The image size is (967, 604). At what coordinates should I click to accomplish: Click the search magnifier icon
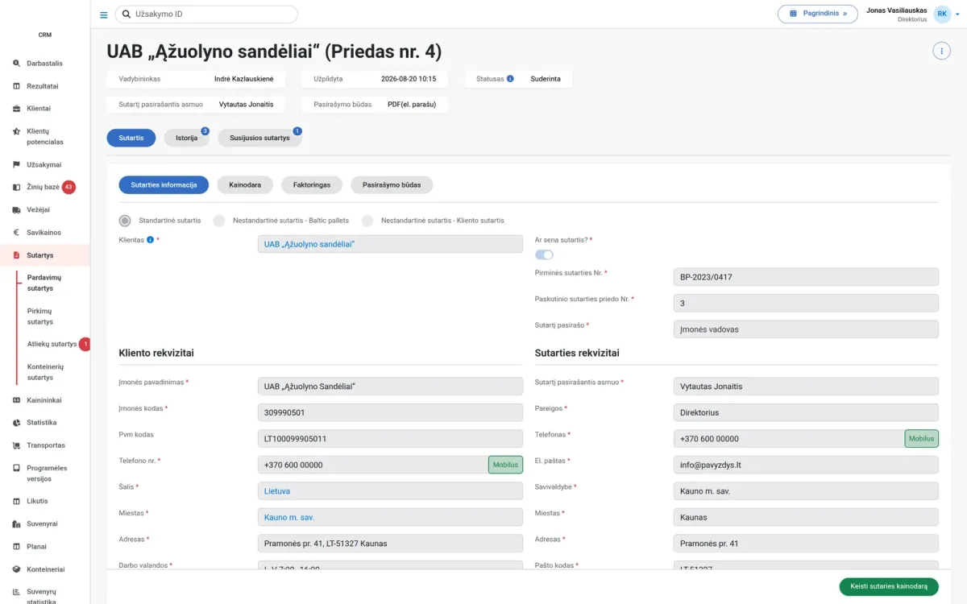(127, 14)
